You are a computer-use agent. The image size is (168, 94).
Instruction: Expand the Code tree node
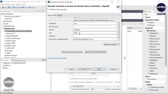[2, 24]
